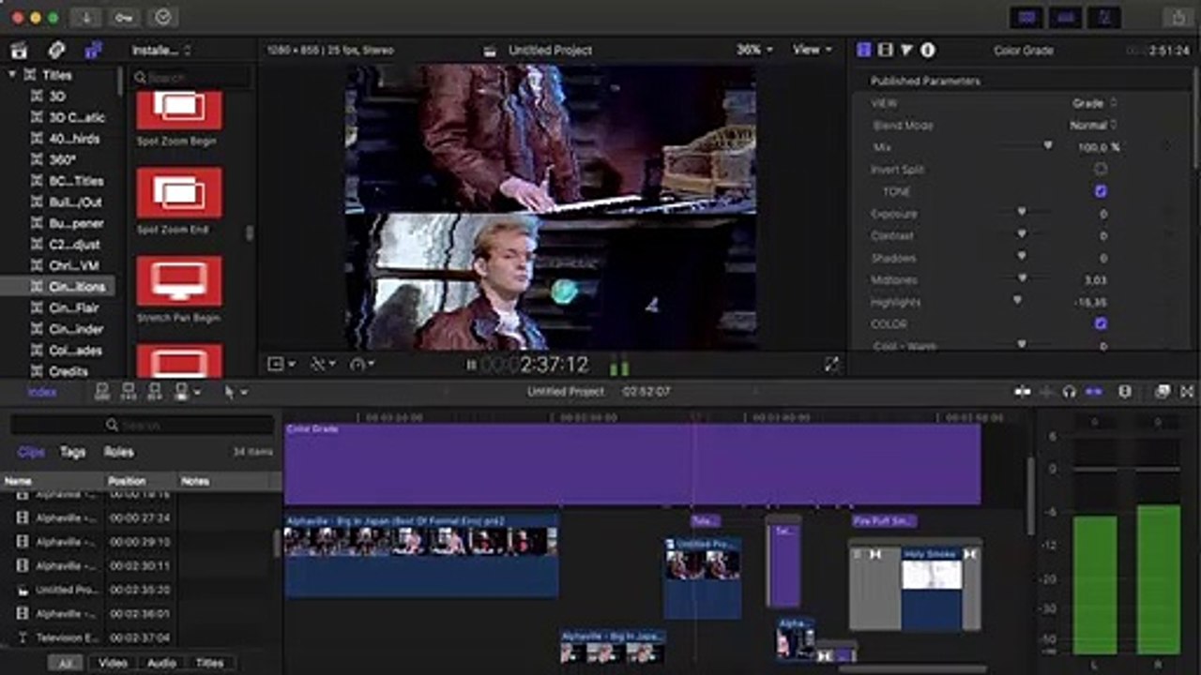This screenshot has width=1201, height=675.
Task: Open the clip appearance options icon
Action: click(x=1125, y=392)
